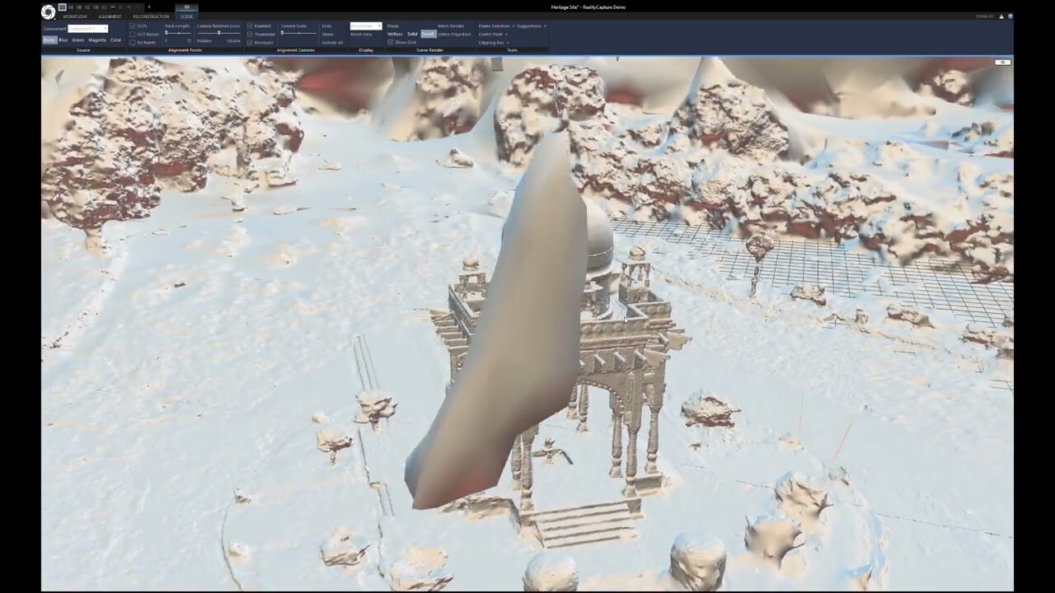Click the RealityCapture logo icon

49,9
